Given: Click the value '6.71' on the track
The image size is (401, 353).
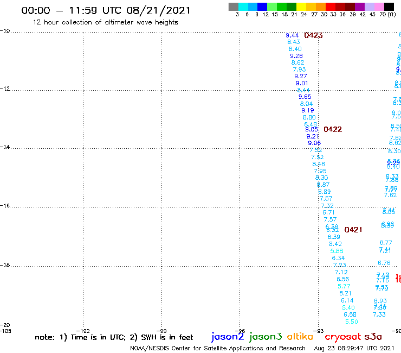Looking at the screenshot, I should coord(328,212).
